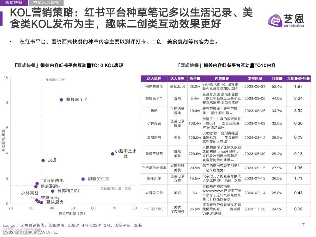This screenshot has height=237, width=316.
Task: Select the 互动量/粉丝量 column header
Action: 299,79
